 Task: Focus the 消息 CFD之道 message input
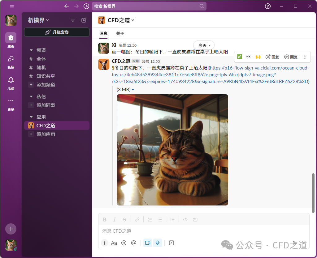point(204,231)
